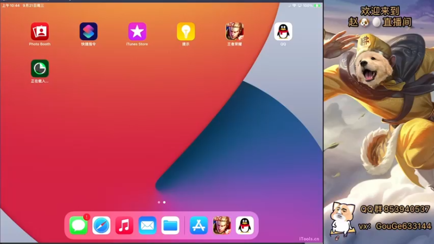
Task: Tap the loading app (正在载入) icon
Action: [x=40, y=68]
